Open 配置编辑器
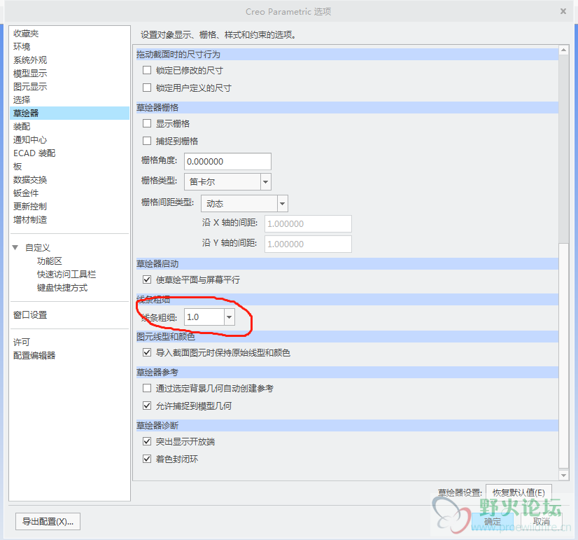Viewport: 578px width, 540px height. pyautogui.click(x=34, y=355)
